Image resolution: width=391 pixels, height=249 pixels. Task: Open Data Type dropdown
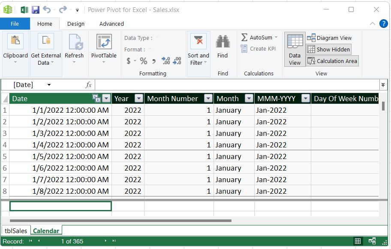157,38
